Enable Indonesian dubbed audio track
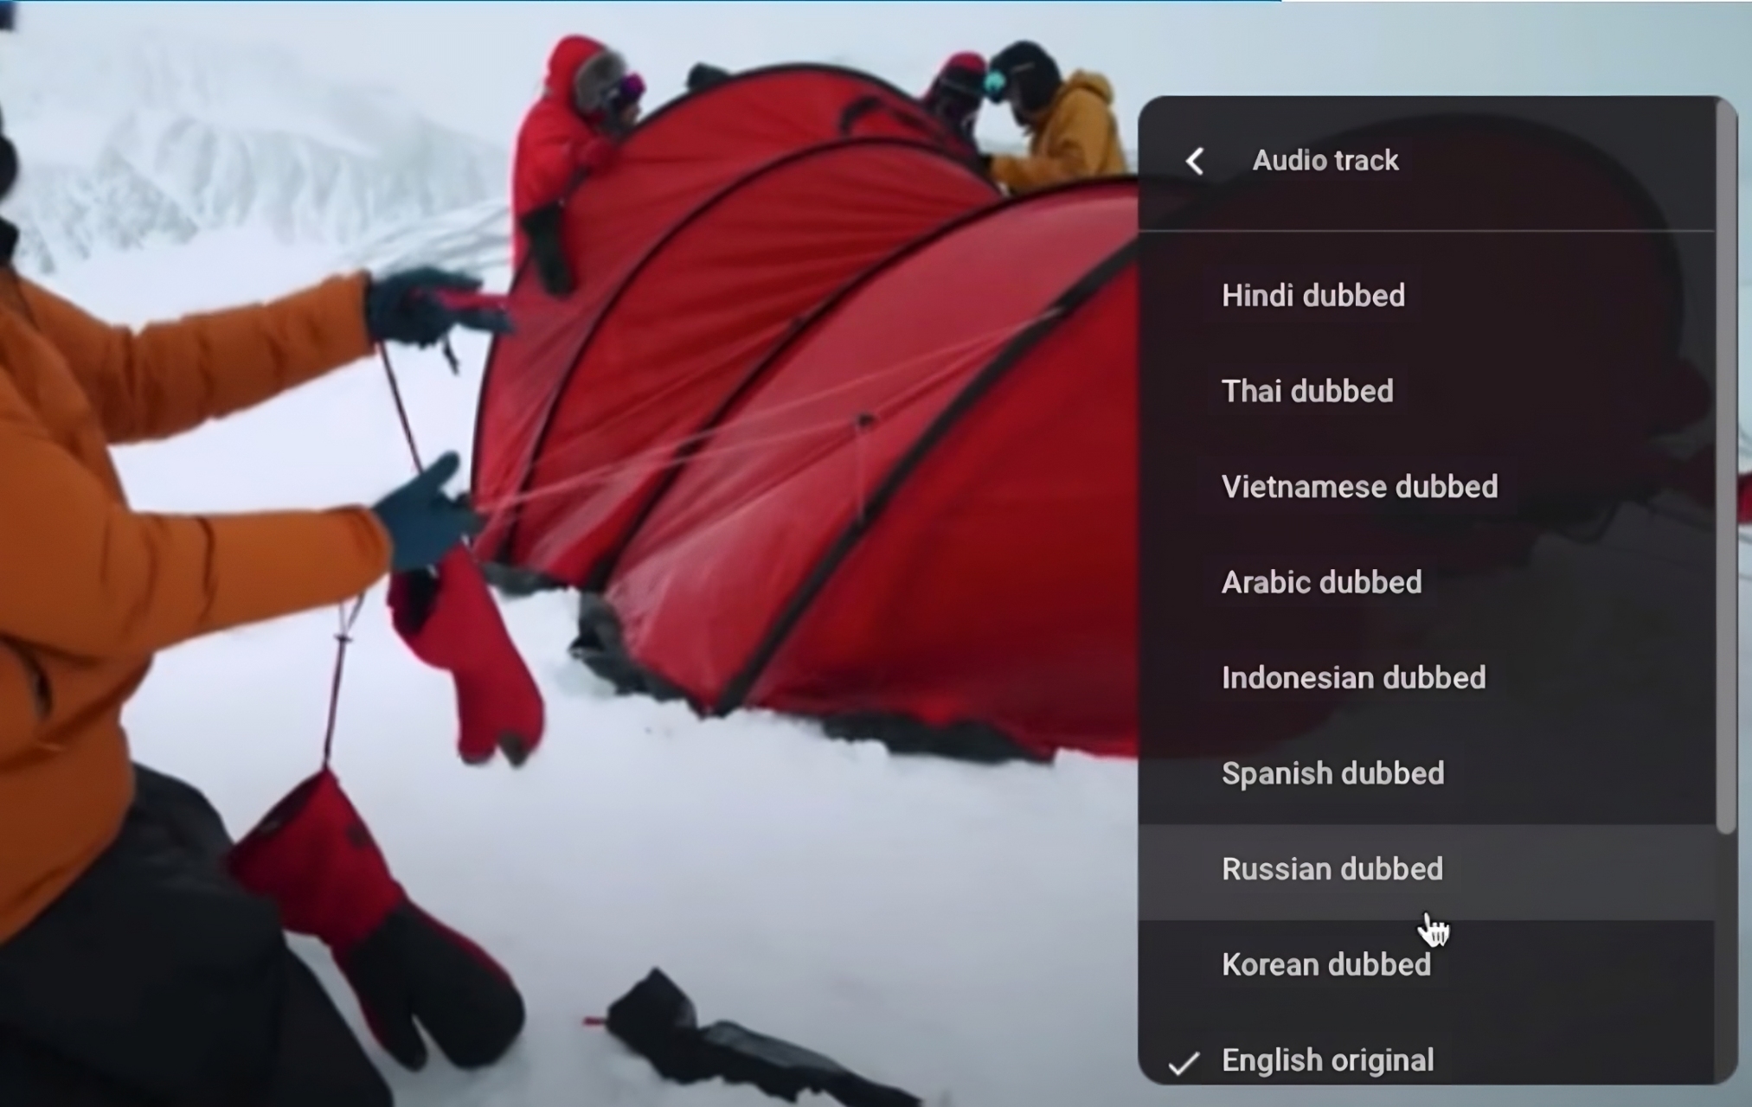 click(x=1354, y=677)
